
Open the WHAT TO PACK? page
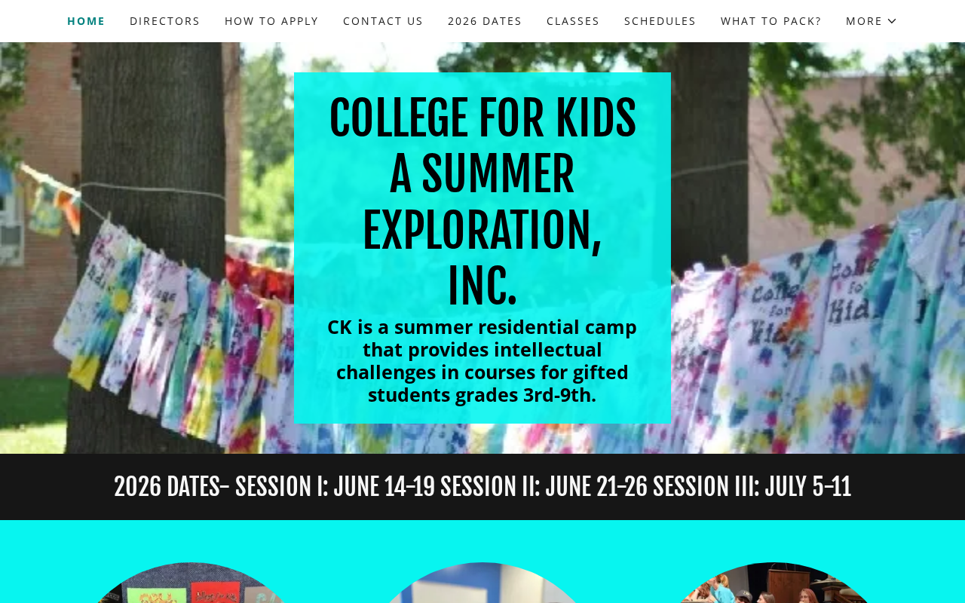click(x=771, y=21)
